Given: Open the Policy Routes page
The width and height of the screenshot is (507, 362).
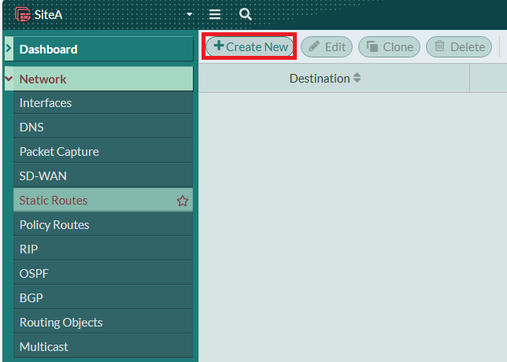Looking at the screenshot, I should tap(103, 224).
